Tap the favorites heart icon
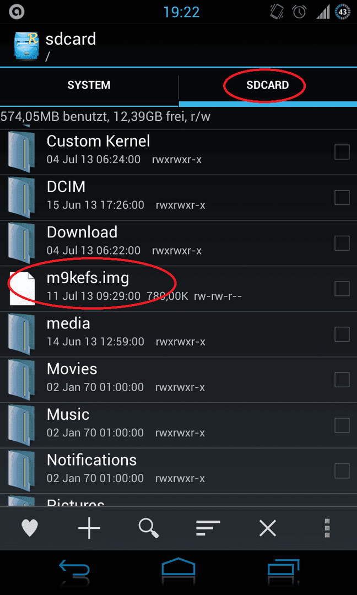The width and height of the screenshot is (357, 595). point(30,528)
